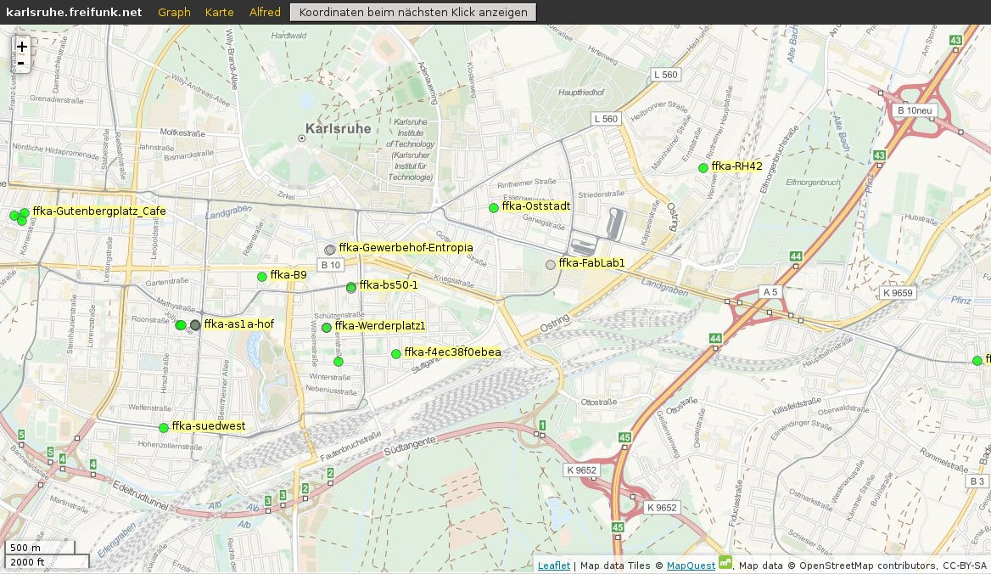Click the gray ffka-Gewerbehof-Entropia node marker
This screenshot has width=991, height=574.
(329, 249)
